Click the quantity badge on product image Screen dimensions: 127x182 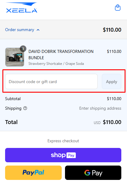tap(23, 49)
